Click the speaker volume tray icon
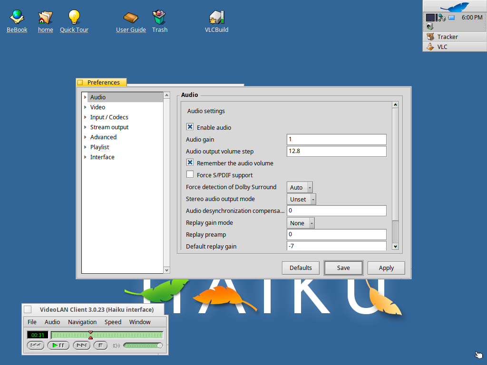This screenshot has width=487, height=365. tap(430, 27)
